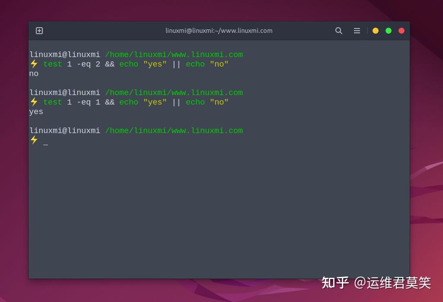443x302 pixels.
Task: Click the green window control circle
Action: (x=388, y=31)
